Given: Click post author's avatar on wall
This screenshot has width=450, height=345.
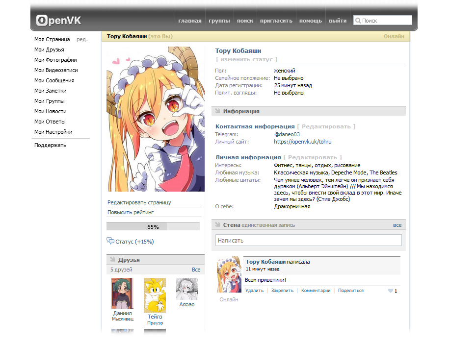Looking at the screenshot, I should pyautogui.click(x=229, y=274).
